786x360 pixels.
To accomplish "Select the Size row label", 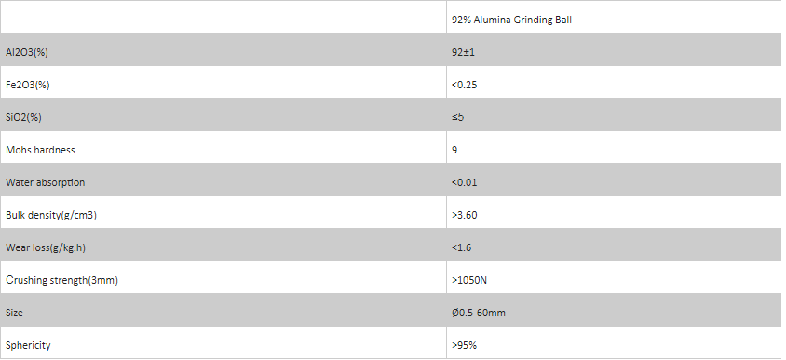I will pos(14,313).
